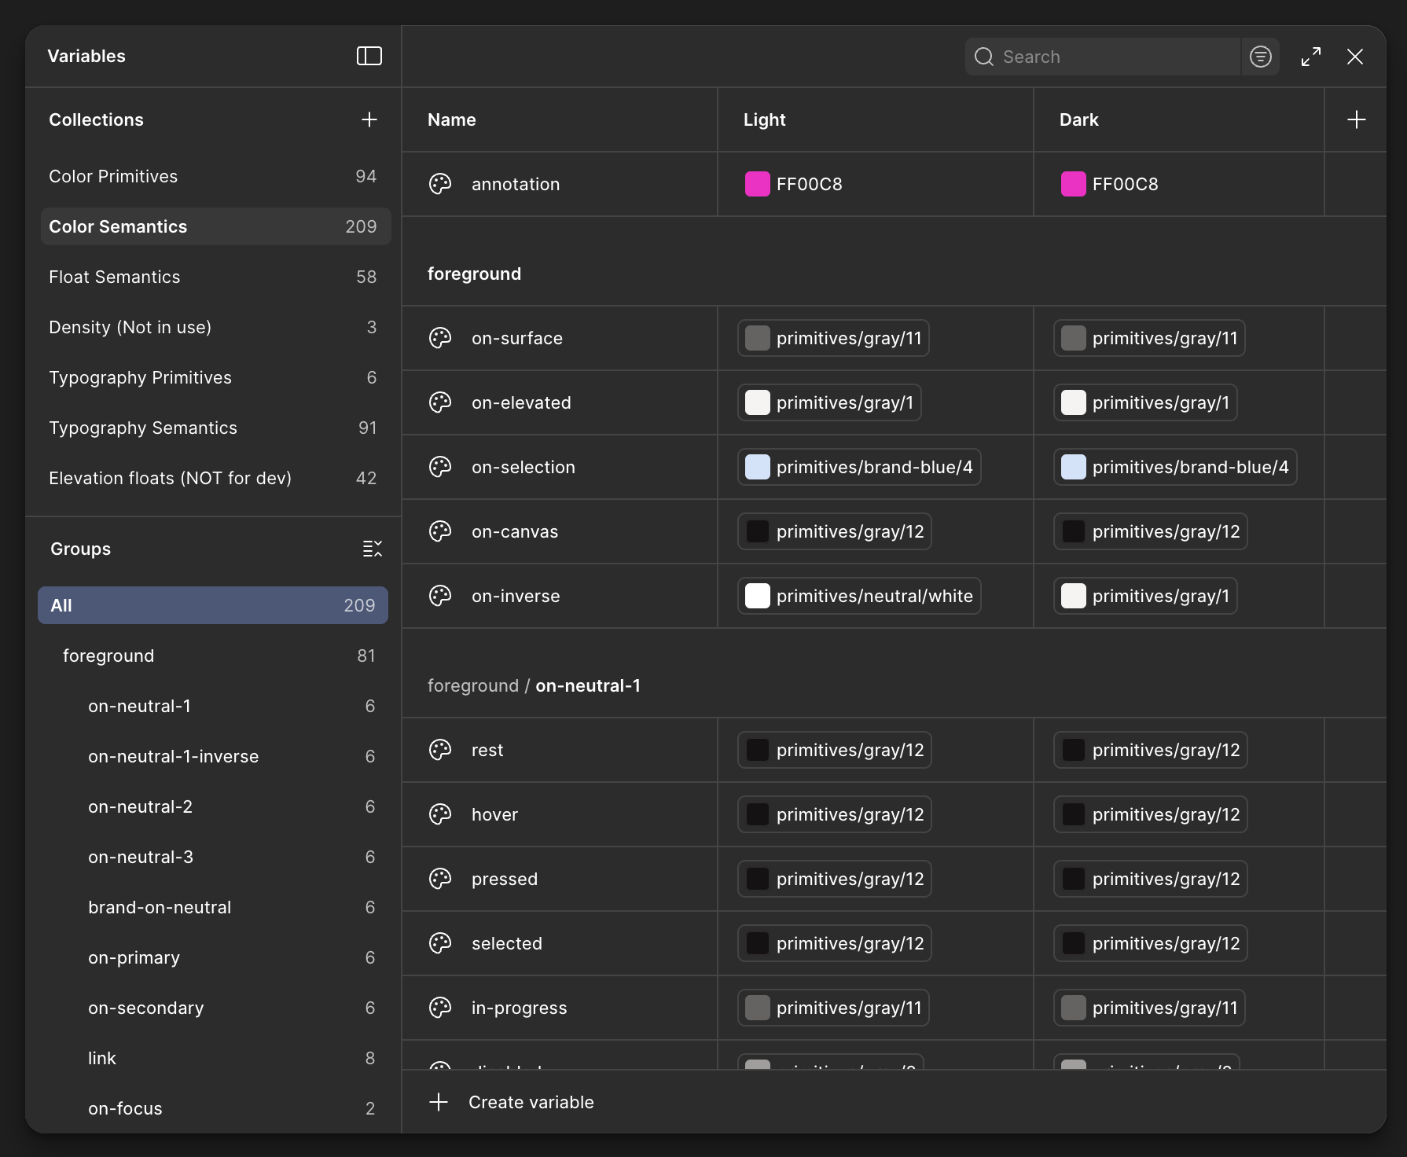Open the Color Primitives collection
The image size is (1407, 1157).
215,176
